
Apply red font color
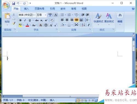(27, 25)
